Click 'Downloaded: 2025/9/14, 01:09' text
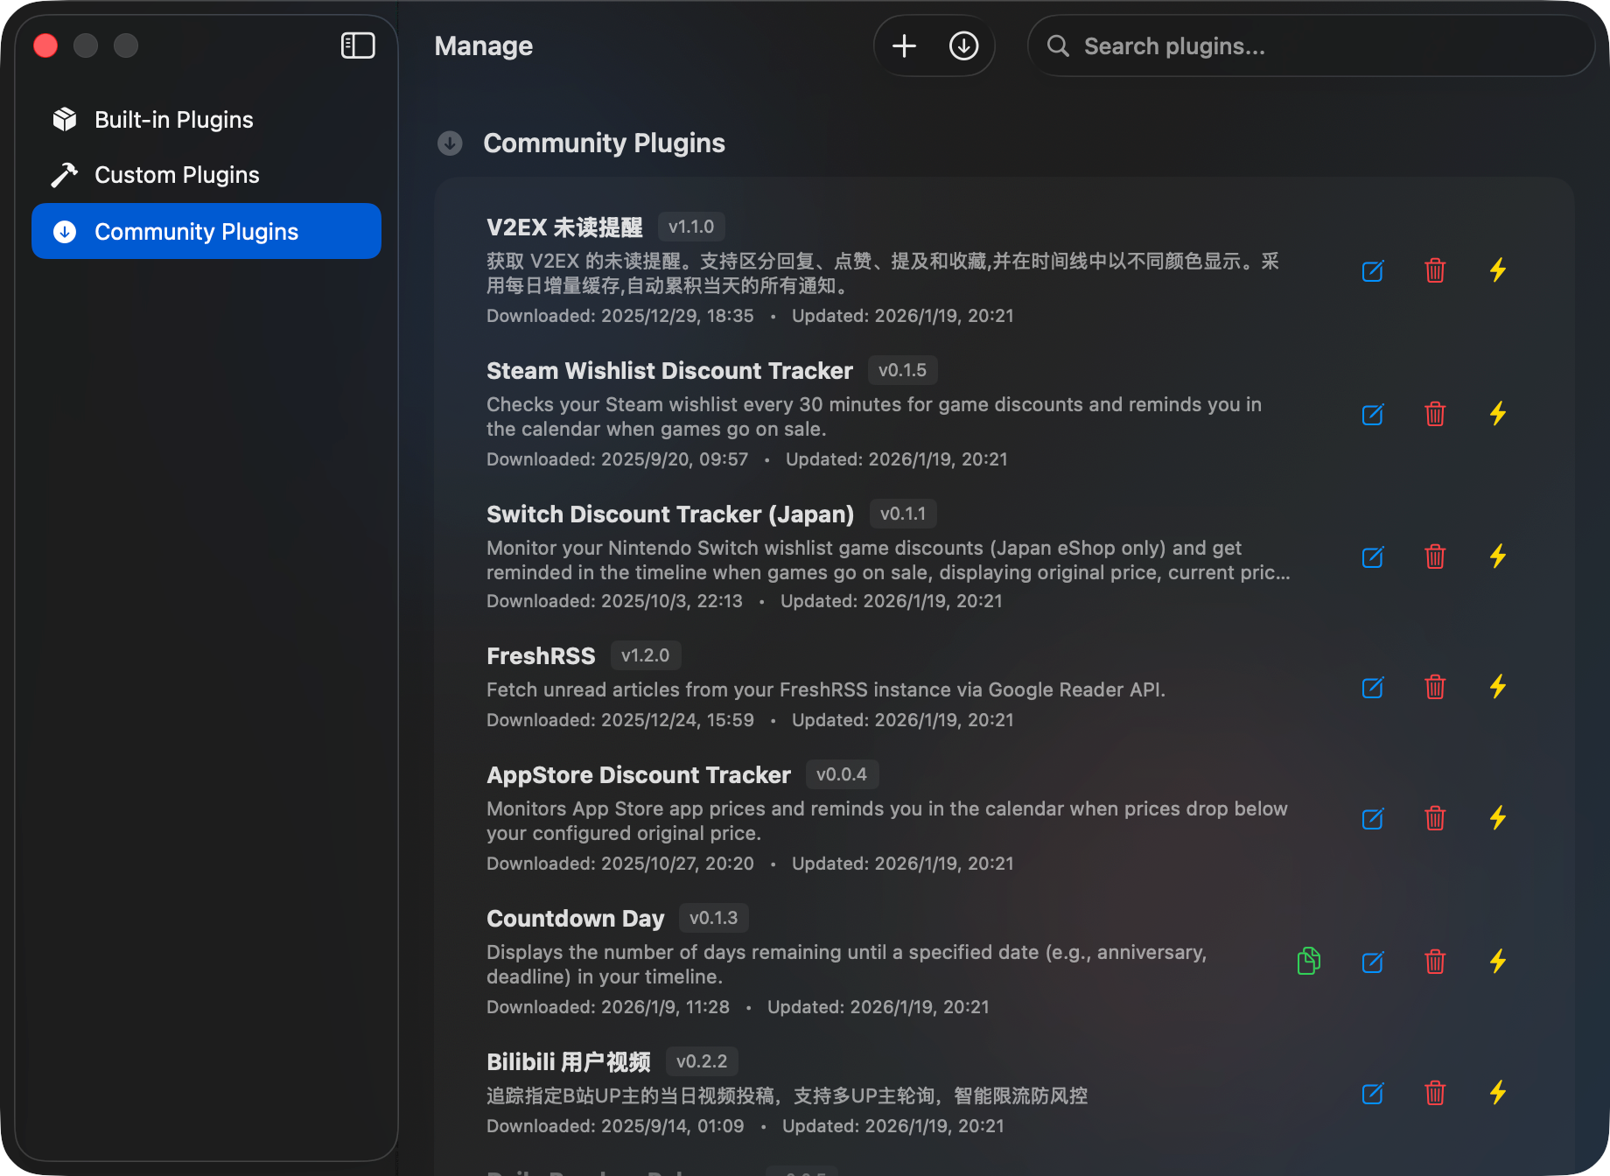Image resolution: width=1610 pixels, height=1176 pixels. point(615,1126)
